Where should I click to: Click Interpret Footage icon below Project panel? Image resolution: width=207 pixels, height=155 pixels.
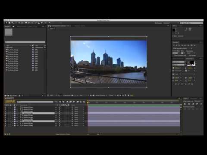tap(6, 96)
